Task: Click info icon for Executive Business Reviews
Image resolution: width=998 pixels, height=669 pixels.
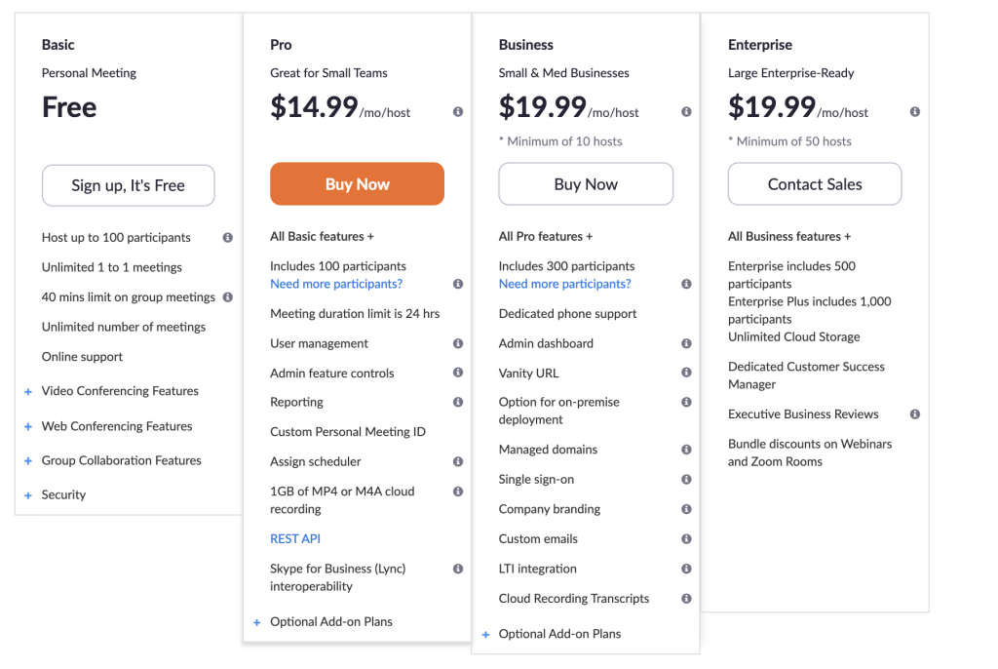Action: point(915,414)
